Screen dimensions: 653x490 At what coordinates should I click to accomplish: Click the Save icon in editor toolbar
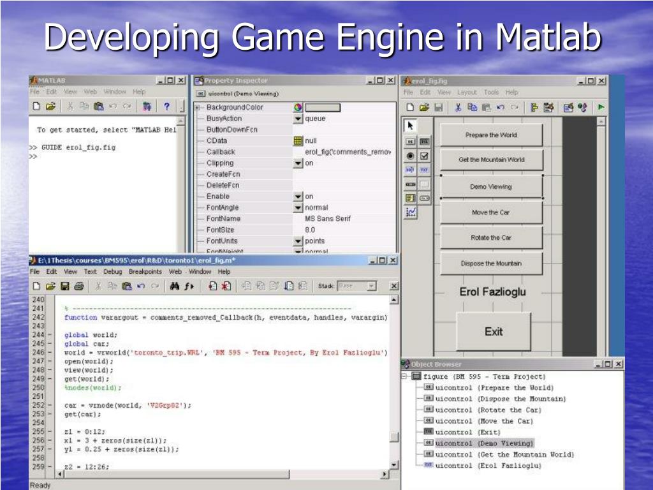[x=64, y=286]
